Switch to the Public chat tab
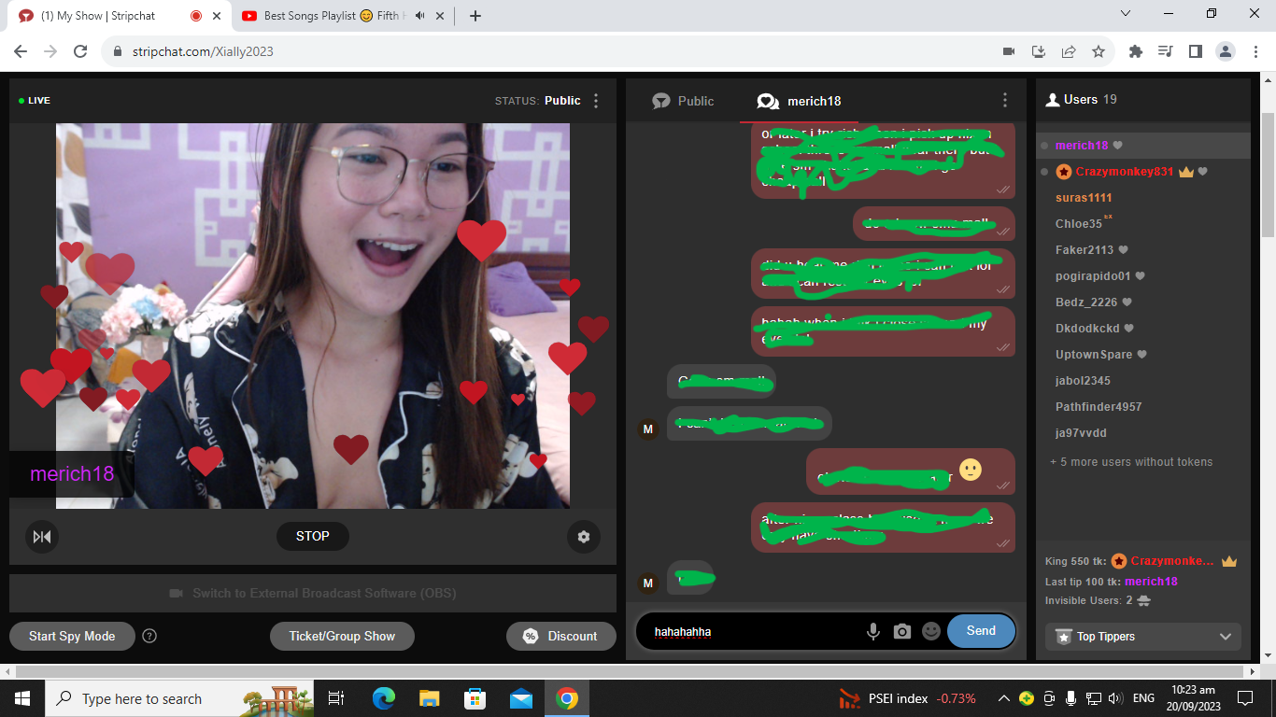This screenshot has height=717, width=1276. point(683,101)
